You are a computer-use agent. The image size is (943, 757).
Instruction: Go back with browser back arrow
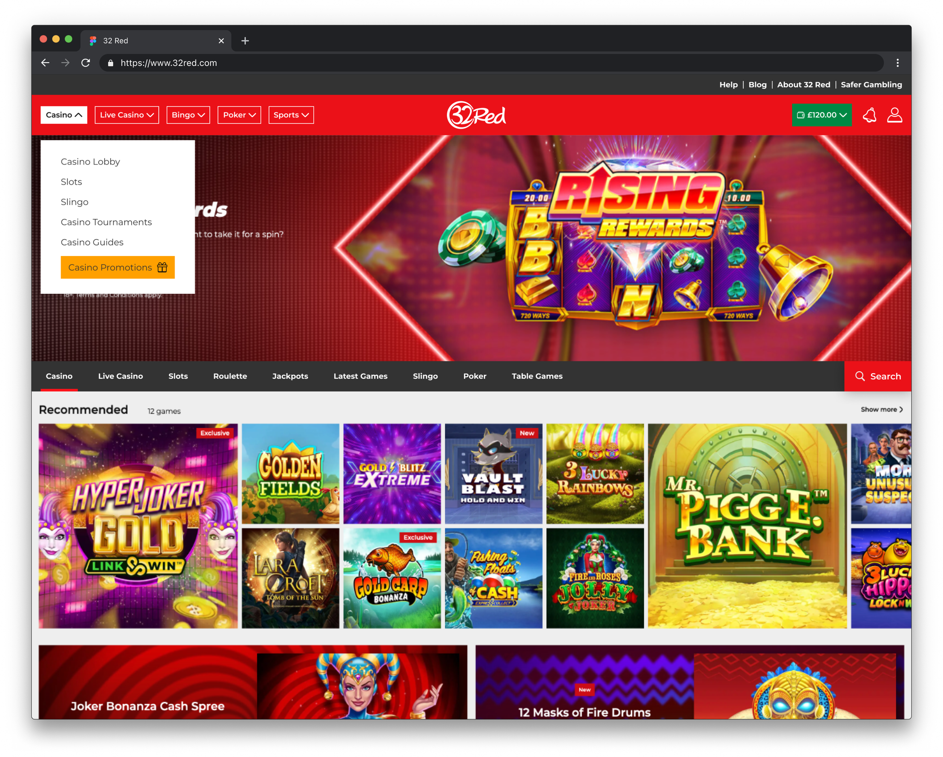(45, 63)
